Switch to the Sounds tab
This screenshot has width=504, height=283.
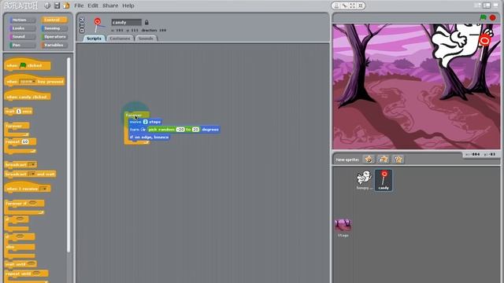pyautogui.click(x=146, y=39)
